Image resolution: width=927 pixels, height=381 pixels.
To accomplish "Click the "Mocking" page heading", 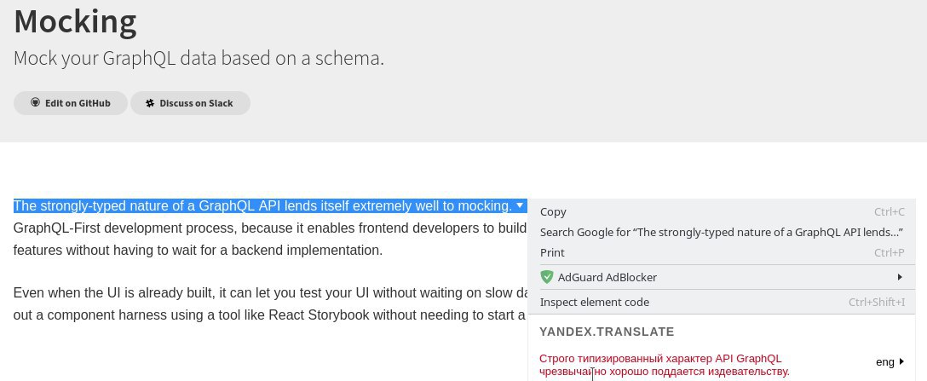I will pos(75,20).
